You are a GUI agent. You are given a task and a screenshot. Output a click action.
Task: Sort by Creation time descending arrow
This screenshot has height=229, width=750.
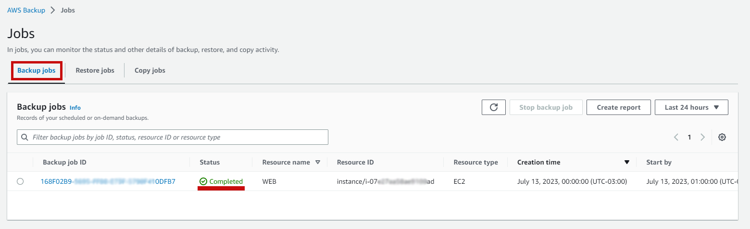pos(626,162)
